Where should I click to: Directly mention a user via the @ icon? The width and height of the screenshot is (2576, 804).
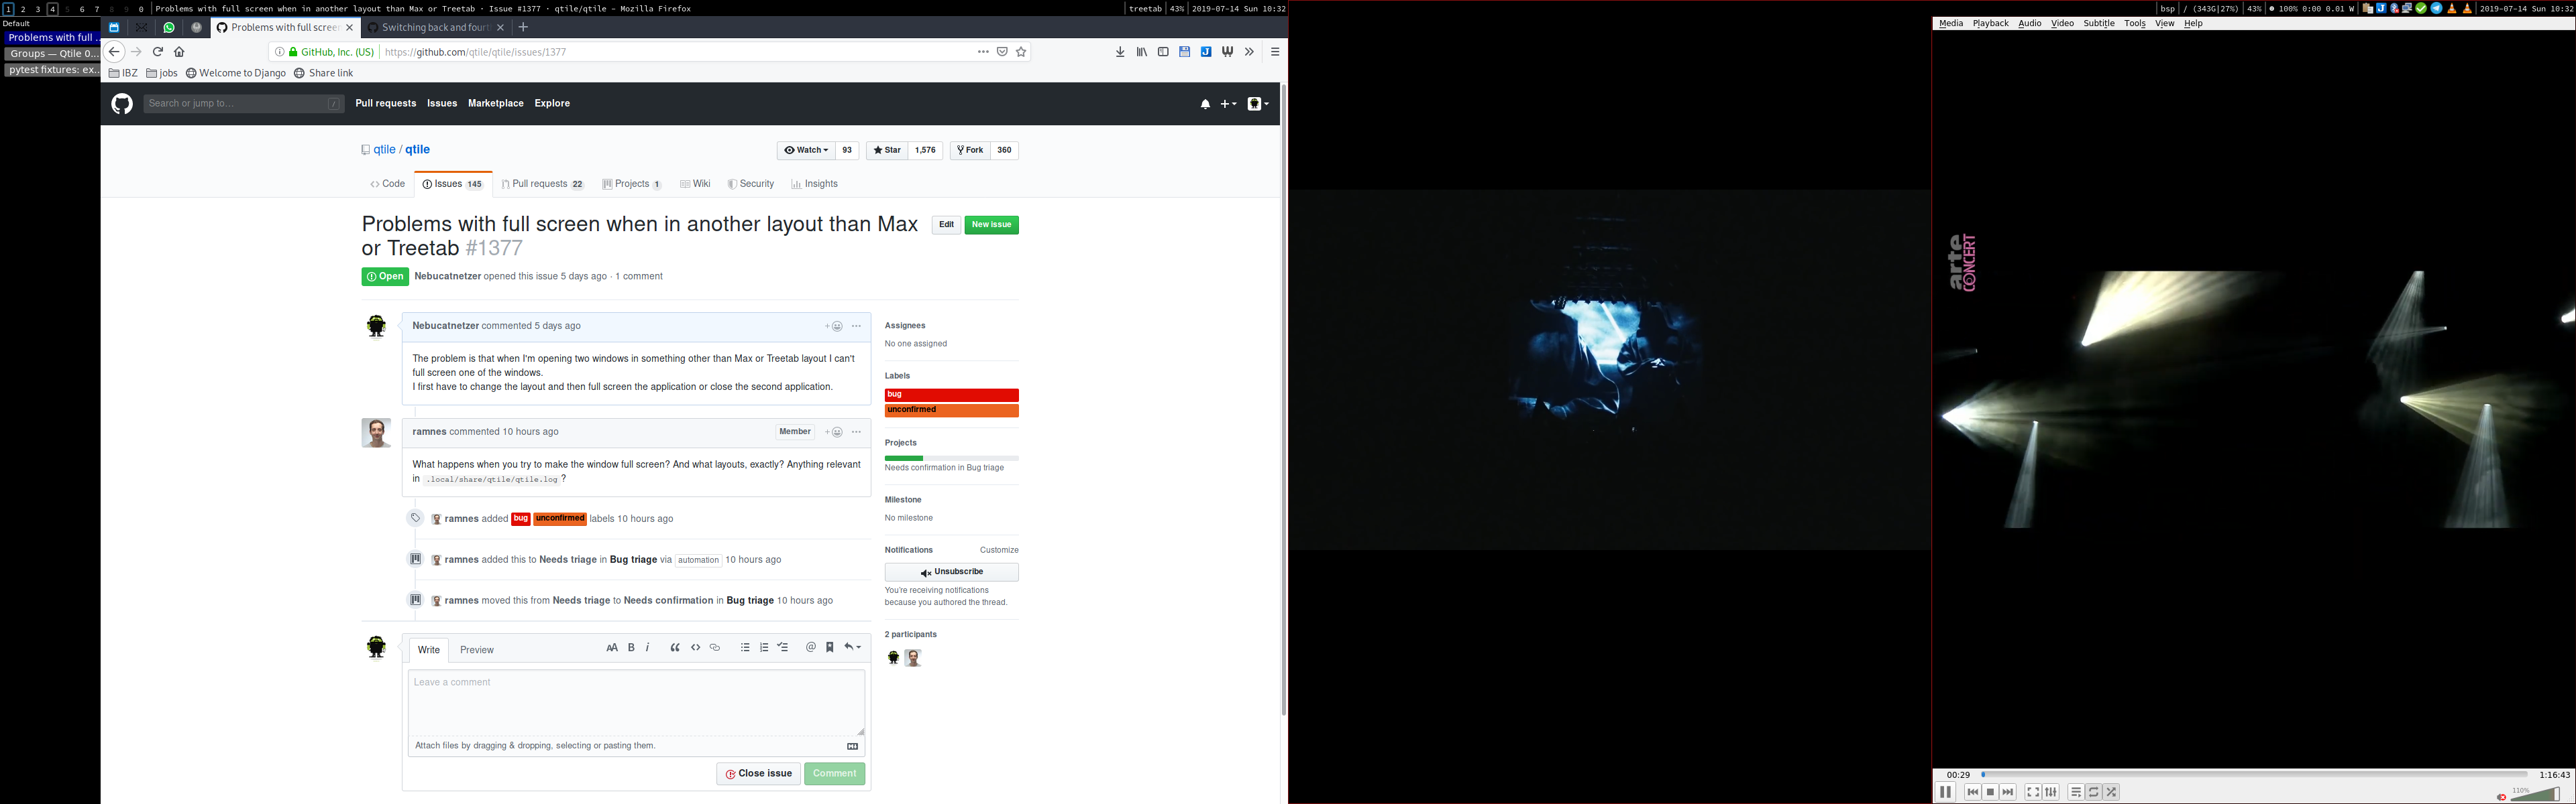click(x=810, y=647)
